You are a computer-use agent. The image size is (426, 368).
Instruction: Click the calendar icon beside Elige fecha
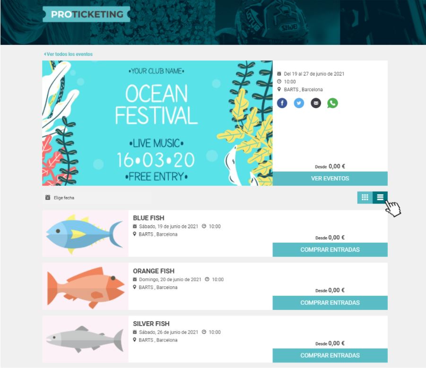tap(48, 197)
